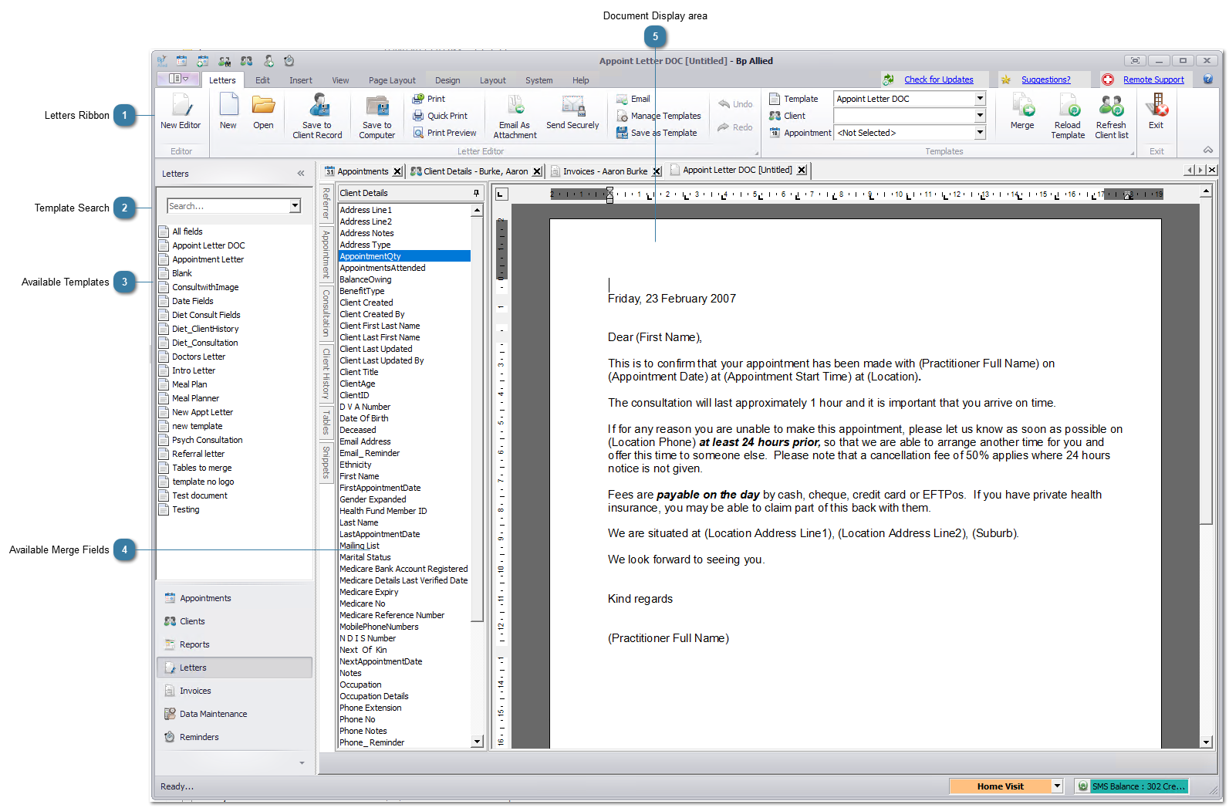Click Save as Template

(x=657, y=133)
